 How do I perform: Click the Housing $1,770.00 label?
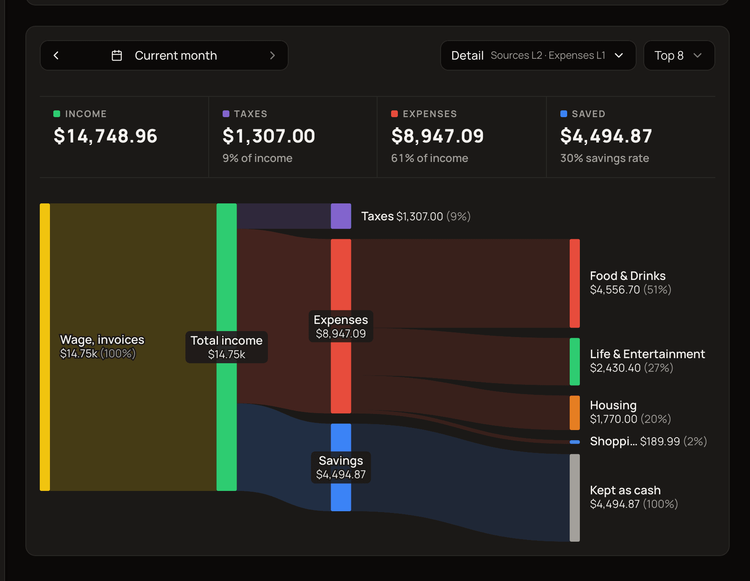coord(631,412)
